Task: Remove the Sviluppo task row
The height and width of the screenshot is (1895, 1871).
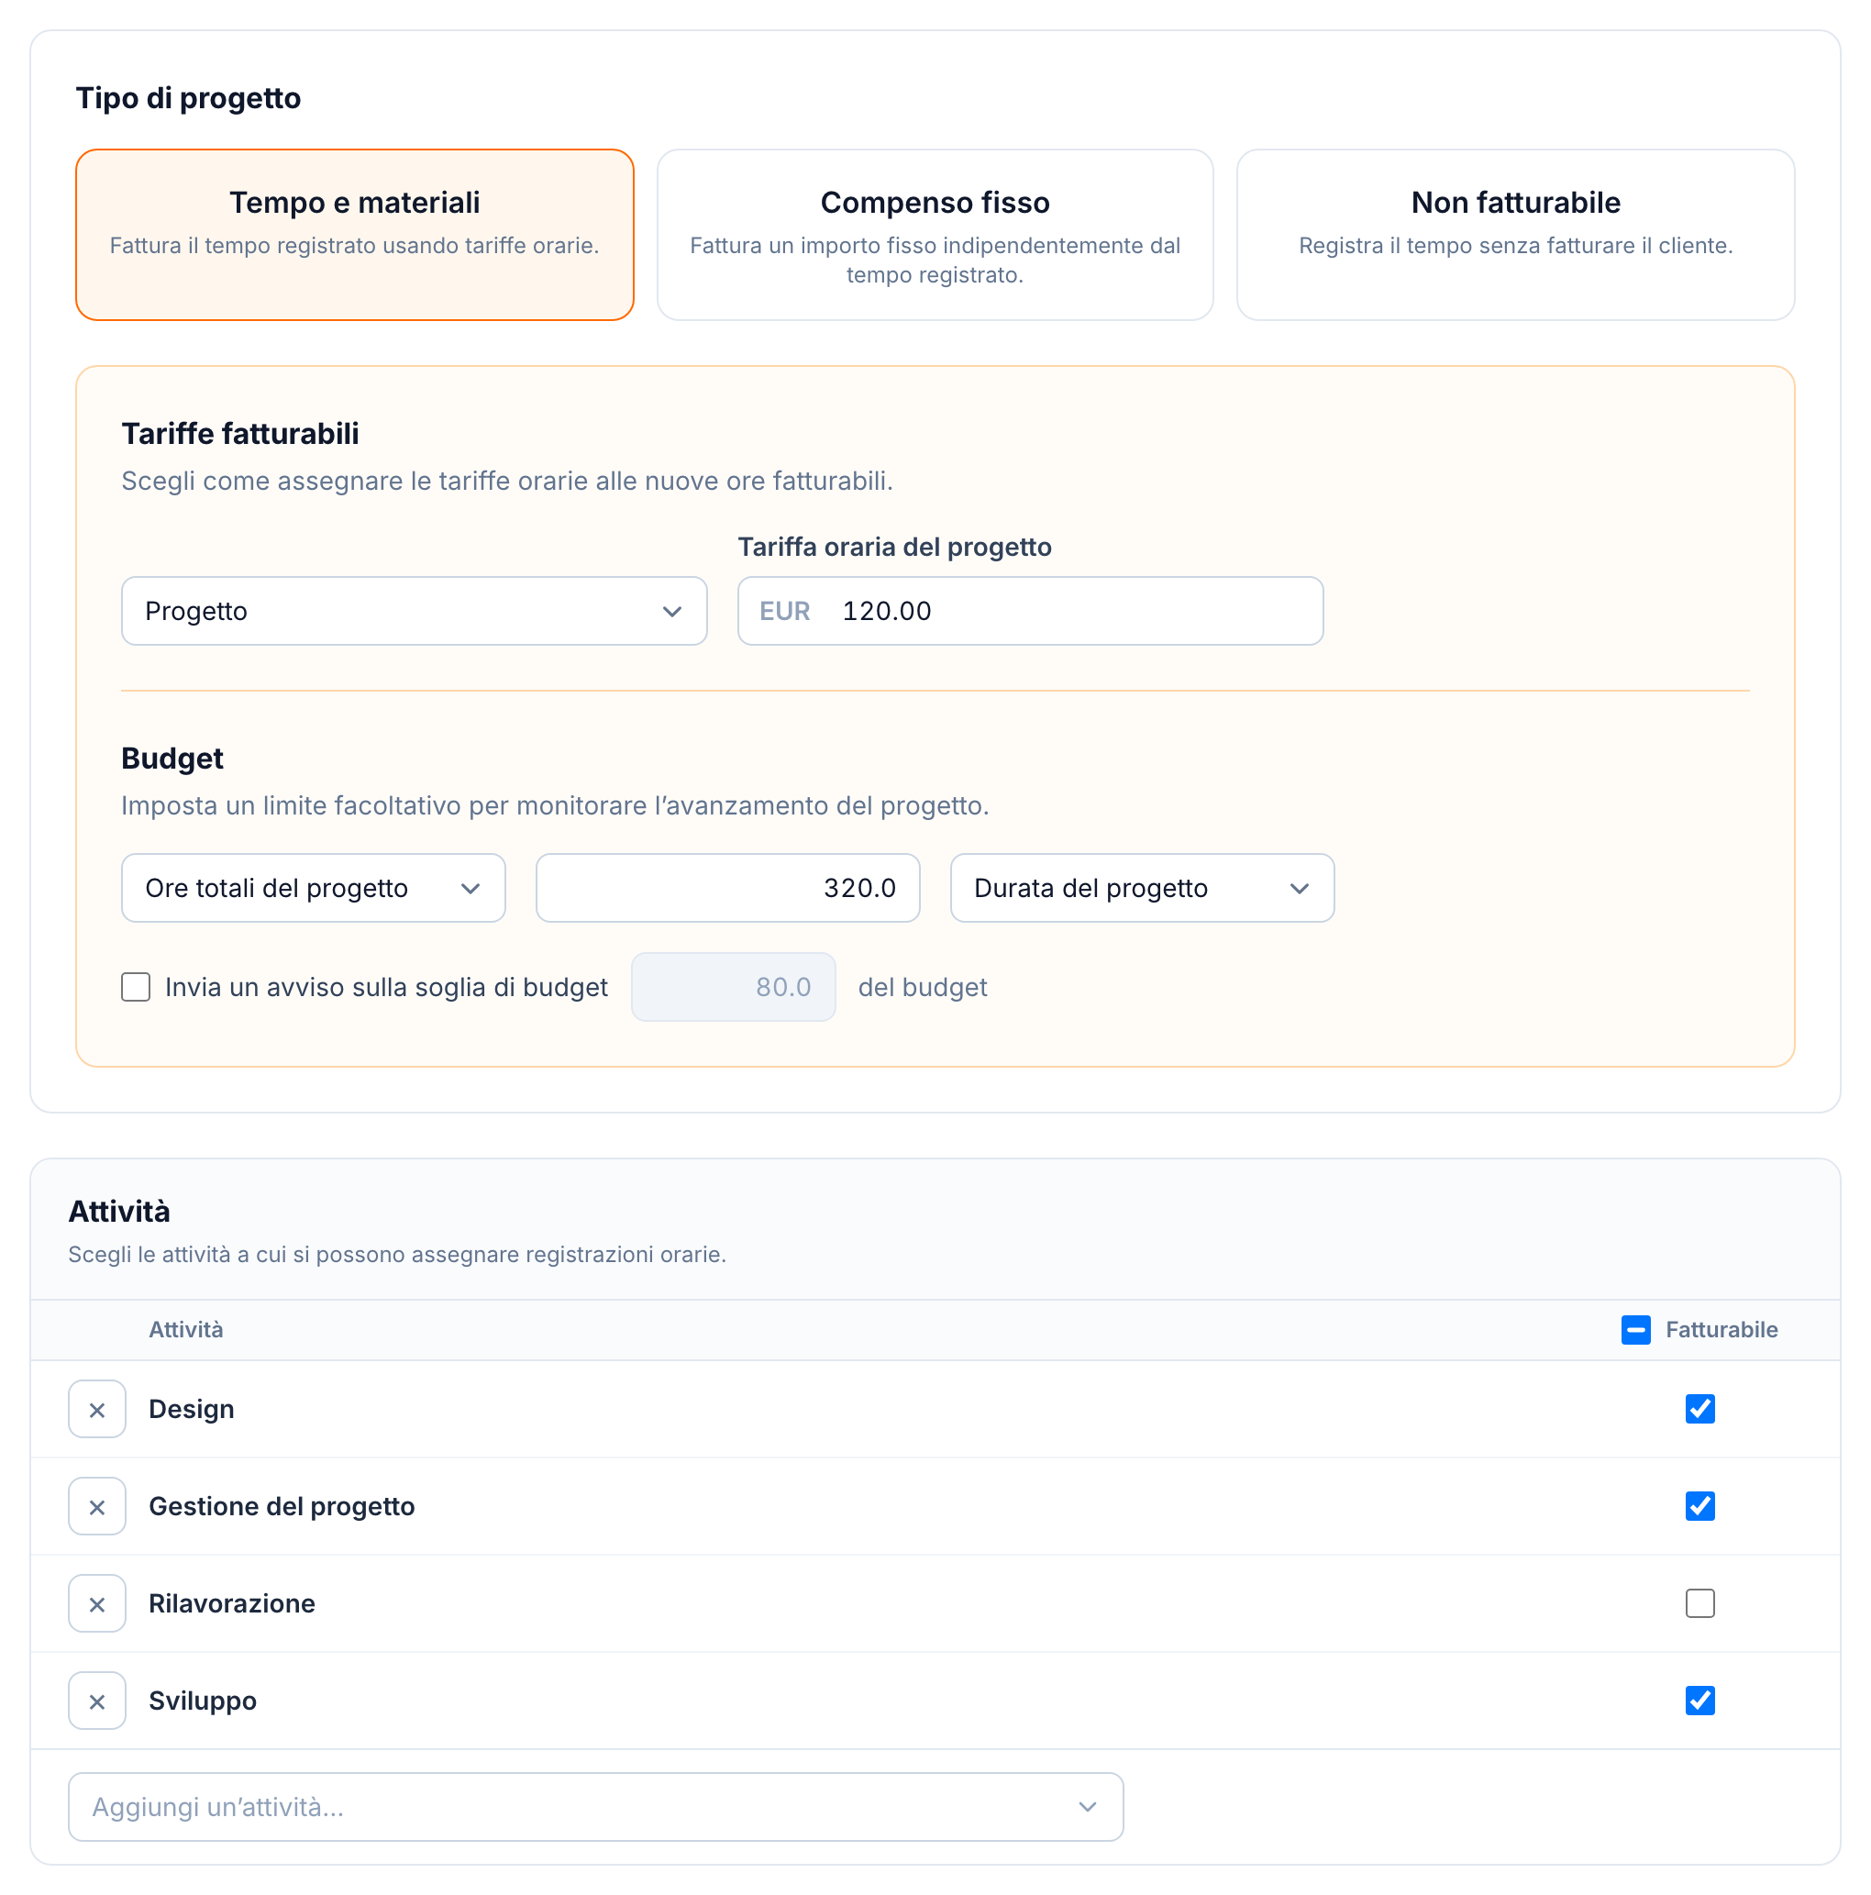Action: coord(97,1701)
